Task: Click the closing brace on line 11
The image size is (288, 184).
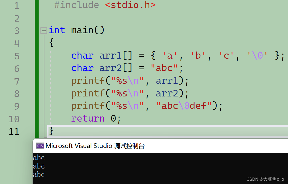Action: point(51,131)
